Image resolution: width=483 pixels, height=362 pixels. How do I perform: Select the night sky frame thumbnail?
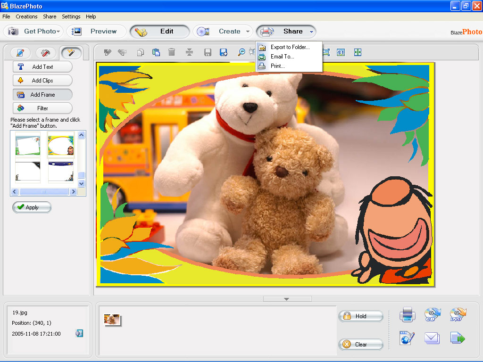[x=60, y=171]
